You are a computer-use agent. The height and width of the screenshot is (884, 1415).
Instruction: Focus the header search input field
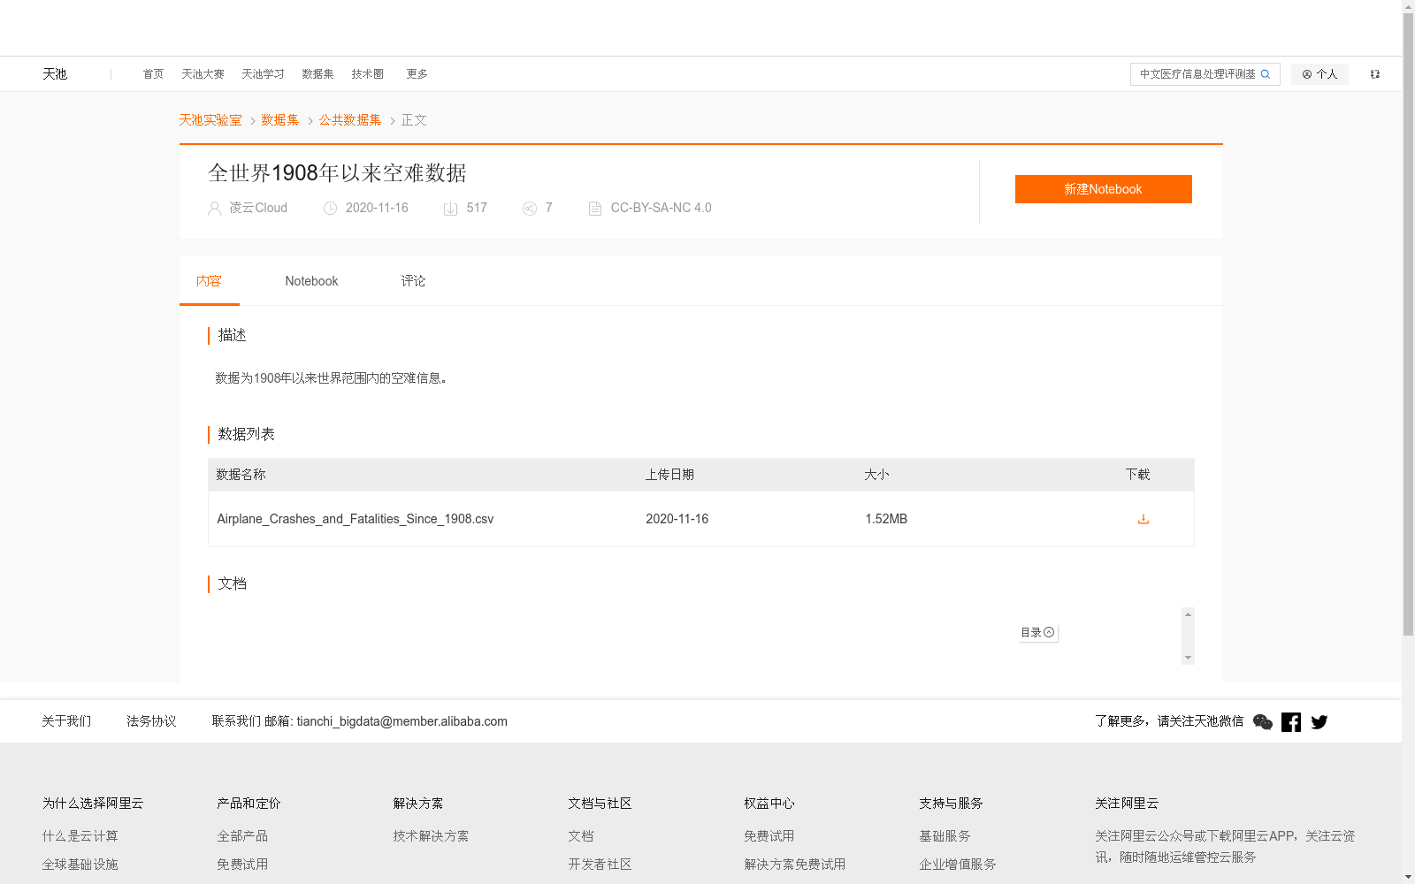click(x=1197, y=74)
